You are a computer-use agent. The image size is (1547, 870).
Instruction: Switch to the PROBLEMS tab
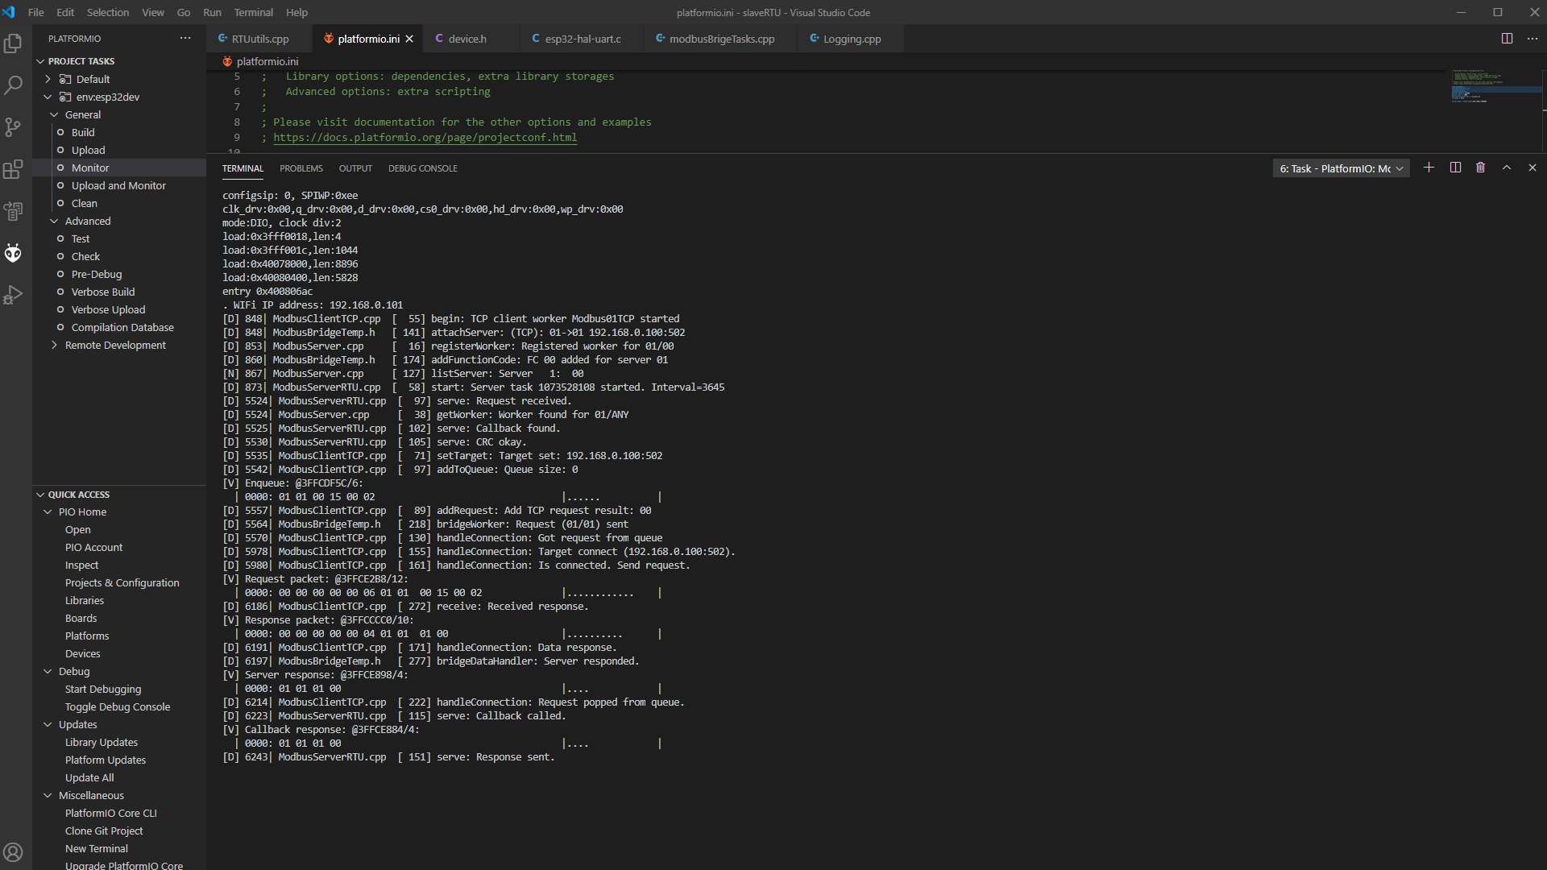point(301,168)
